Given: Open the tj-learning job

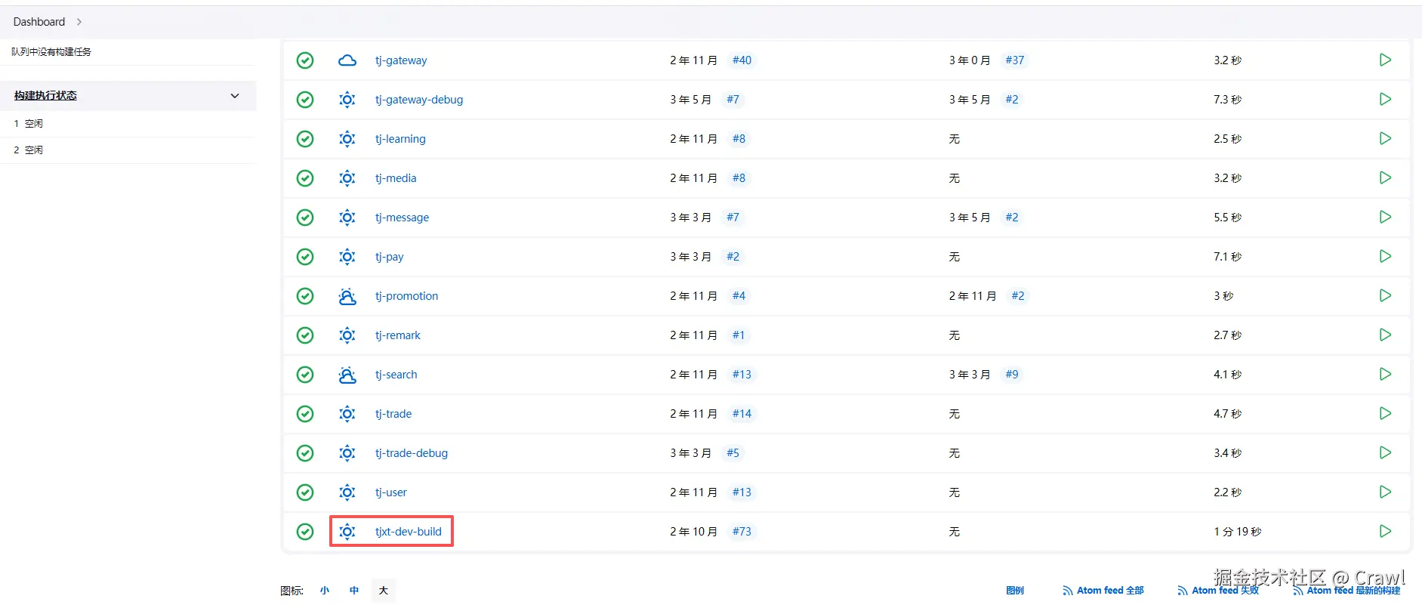Looking at the screenshot, I should tap(400, 139).
